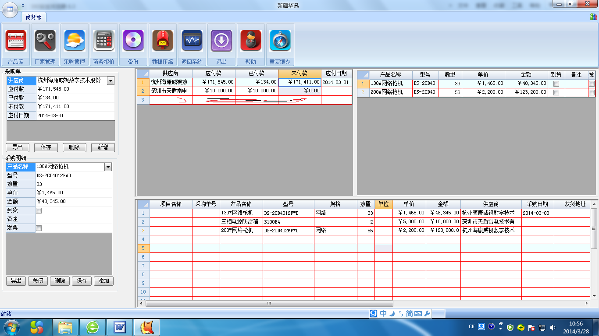Click the 厂家管理 manufacturer management icon

pyautogui.click(x=45, y=41)
